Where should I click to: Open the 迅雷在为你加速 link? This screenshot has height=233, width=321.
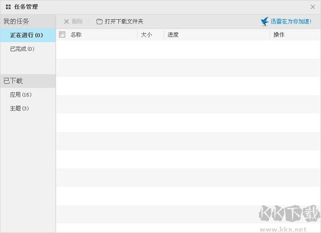(291, 21)
